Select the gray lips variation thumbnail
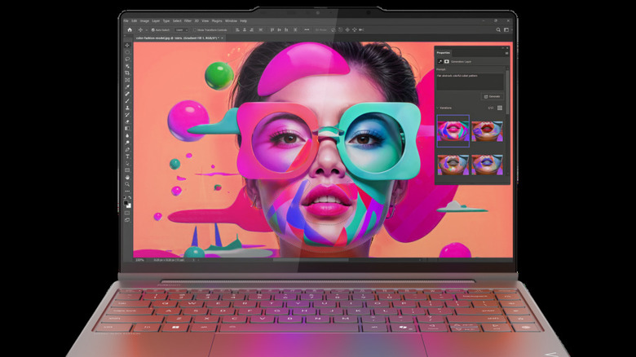This screenshot has width=636, height=357. pos(453,165)
